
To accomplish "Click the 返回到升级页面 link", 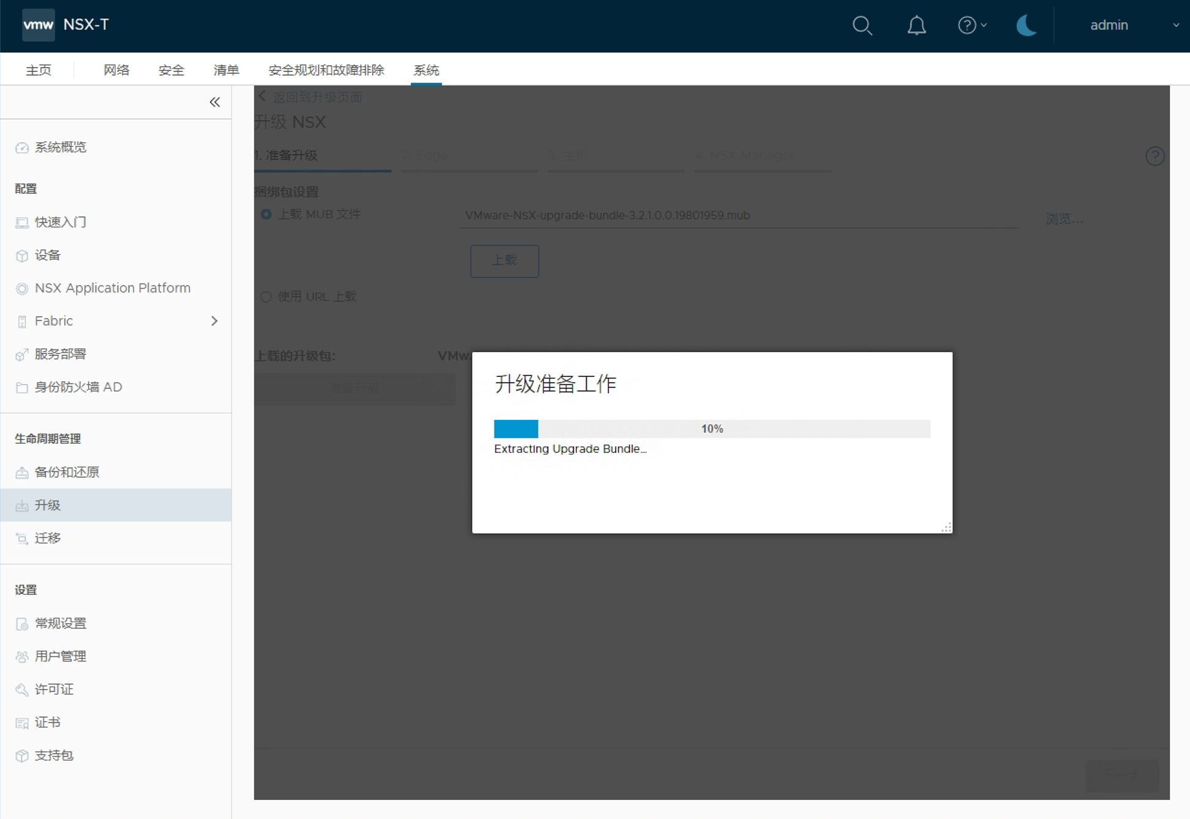I will pos(317,97).
